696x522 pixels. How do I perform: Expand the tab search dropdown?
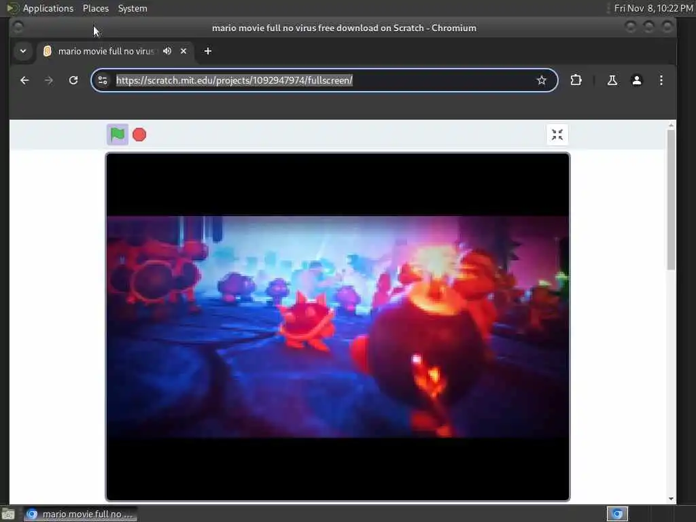[x=23, y=51]
